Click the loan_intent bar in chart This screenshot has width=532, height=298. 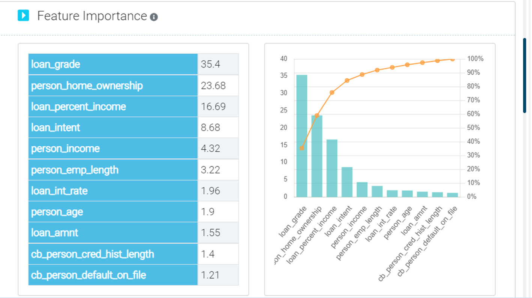coord(347,182)
